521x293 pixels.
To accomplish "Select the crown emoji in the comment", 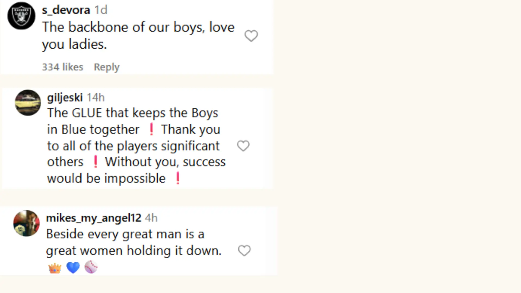I will coord(55,267).
